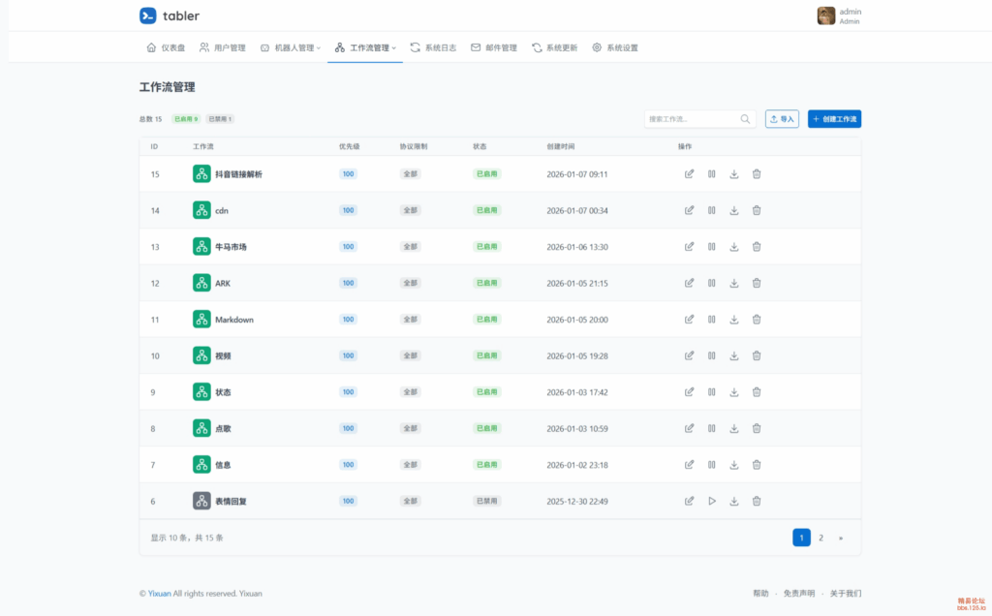Image resolution: width=992 pixels, height=616 pixels.
Task: Click edit icon for 抖音链接解析 workflow
Action: coord(689,174)
